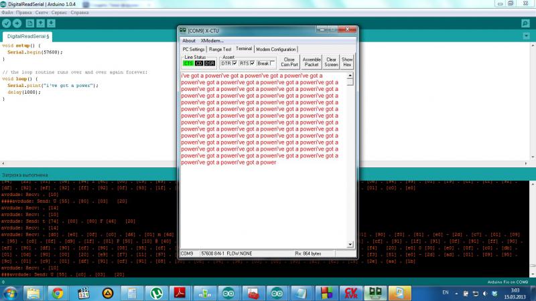Enable the Break checkbox
The height and width of the screenshot is (301, 536).
pyautogui.click(x=272, y=63)
